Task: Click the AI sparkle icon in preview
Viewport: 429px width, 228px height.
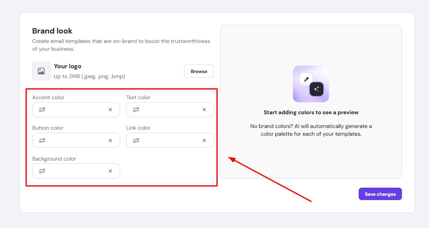Action: pos(317,89)
